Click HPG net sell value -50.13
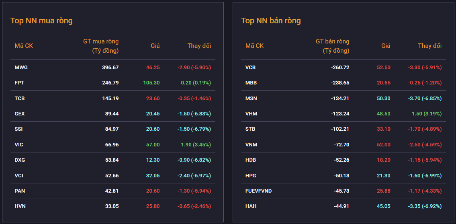The width and height of the screenshot is (456, 224). click(341, 175)
